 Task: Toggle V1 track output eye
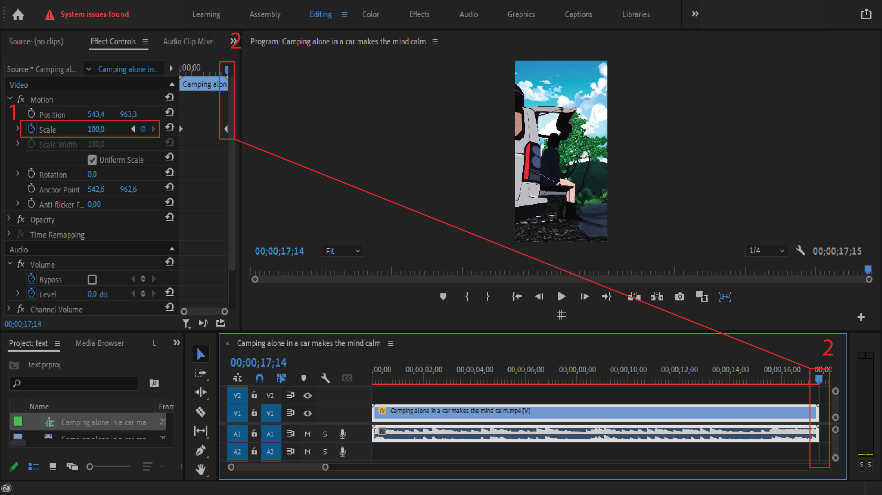pyautogui.click(x=308, y=413)
